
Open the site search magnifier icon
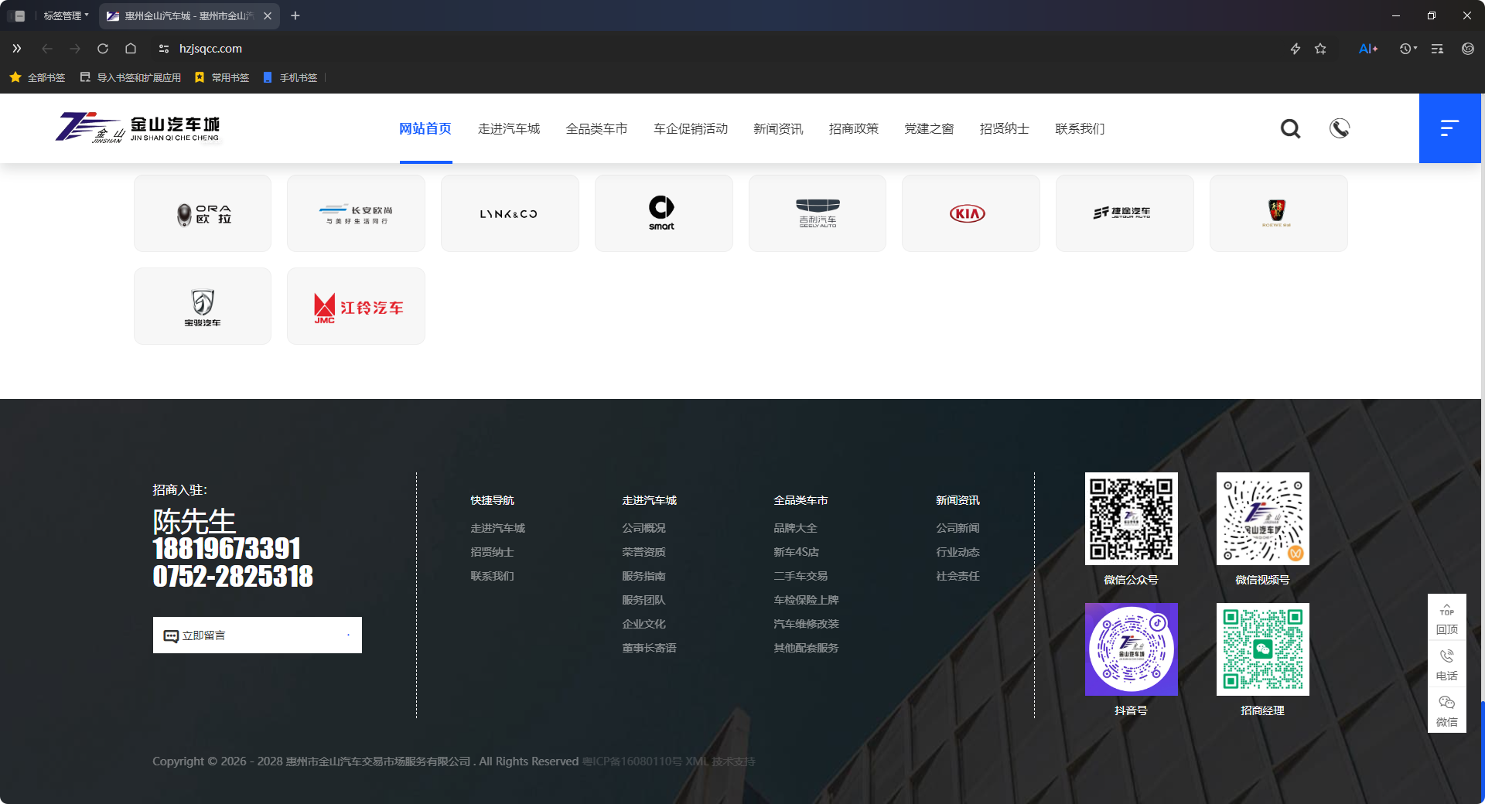[x=1290, y=128]
